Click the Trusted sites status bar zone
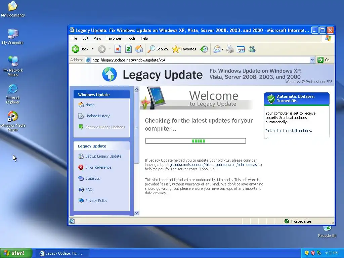This screenshot has width=344, height=258. point(298,221)
